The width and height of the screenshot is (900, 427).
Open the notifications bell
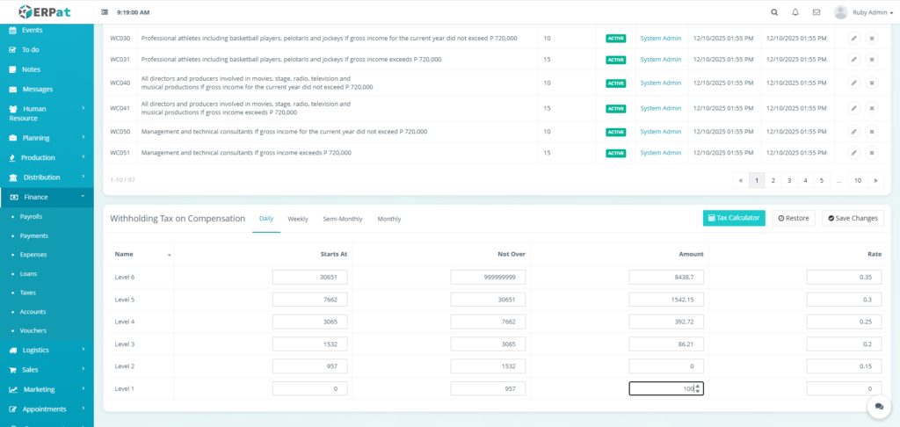[795, 12]
